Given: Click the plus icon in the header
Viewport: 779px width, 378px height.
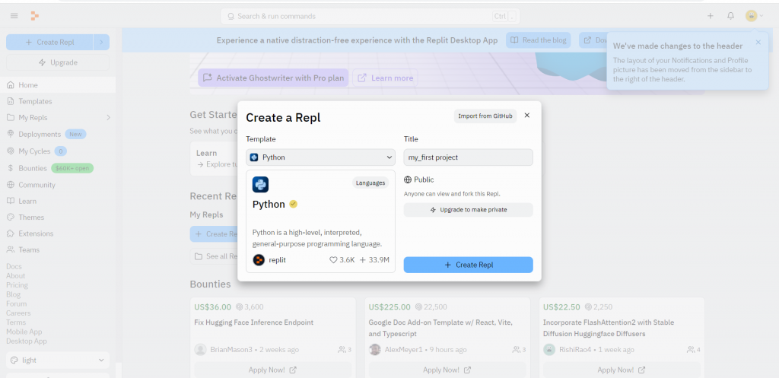Looking at the screenshot, I should (x=711, y=16).
